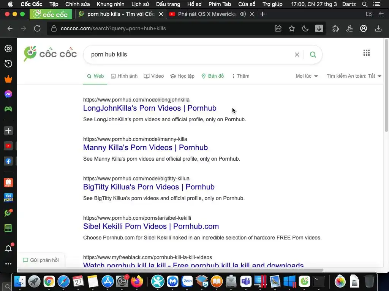
Task: Open Safari from the Dock
Action: (x=64, y=282)
